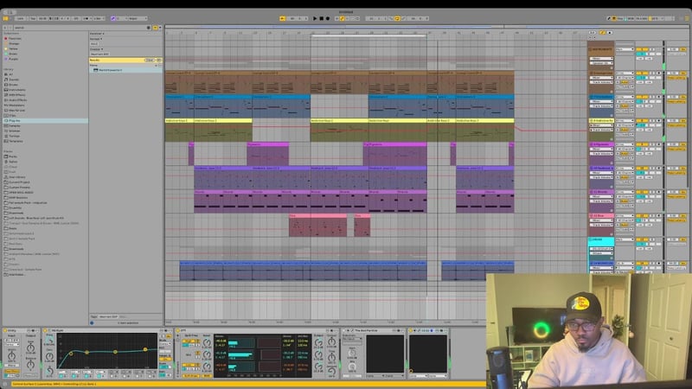
Task: Select All in the Library
Action: (10, 74)
